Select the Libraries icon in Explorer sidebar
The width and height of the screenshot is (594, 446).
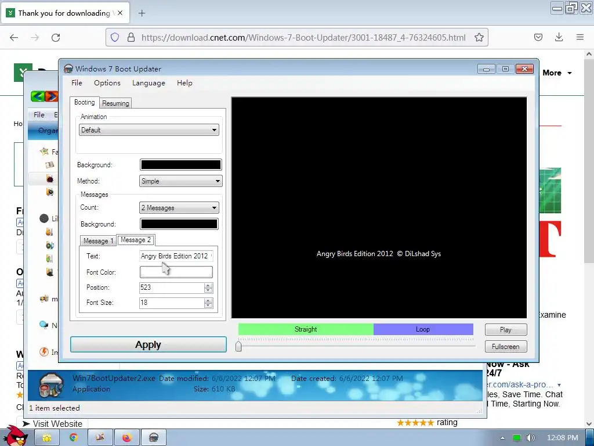click(44, 218)
